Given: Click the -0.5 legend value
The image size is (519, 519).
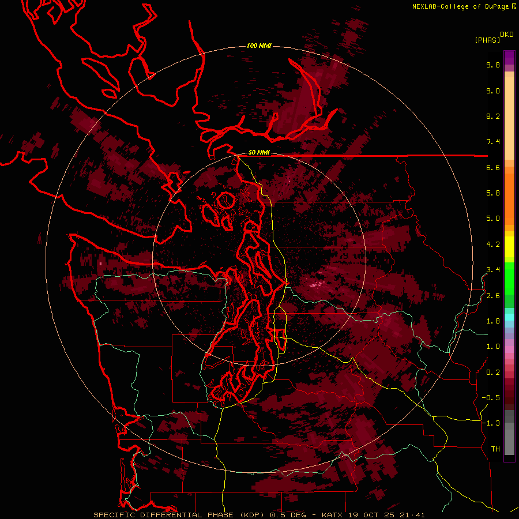Looking at the screenshot, I should (491, 398).
